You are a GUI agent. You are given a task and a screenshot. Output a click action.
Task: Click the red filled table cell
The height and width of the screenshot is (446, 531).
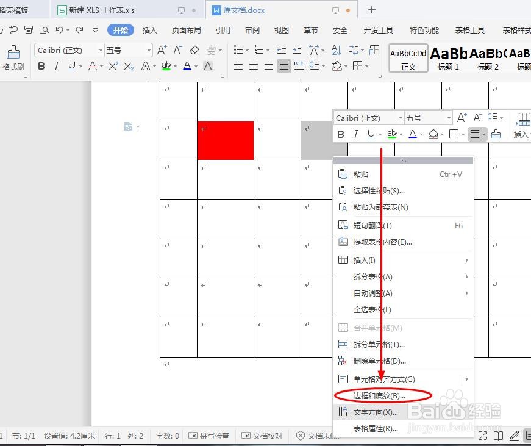point(226,140)
